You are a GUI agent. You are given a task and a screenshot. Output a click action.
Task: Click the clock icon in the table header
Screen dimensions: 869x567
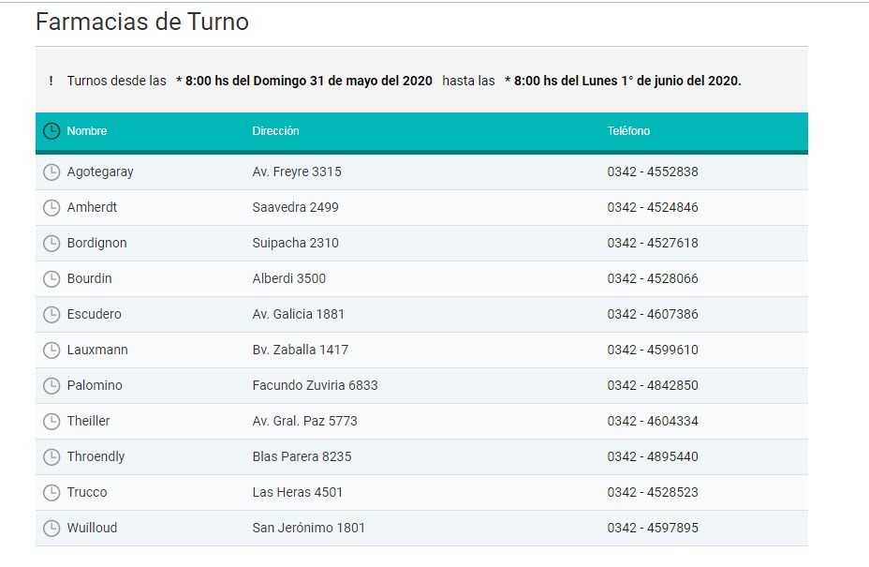52,131
